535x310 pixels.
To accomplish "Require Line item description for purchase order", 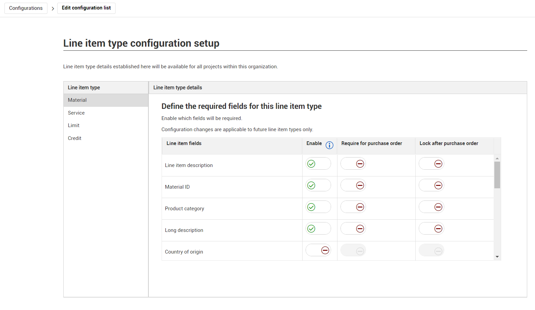I will pos(353,164).
